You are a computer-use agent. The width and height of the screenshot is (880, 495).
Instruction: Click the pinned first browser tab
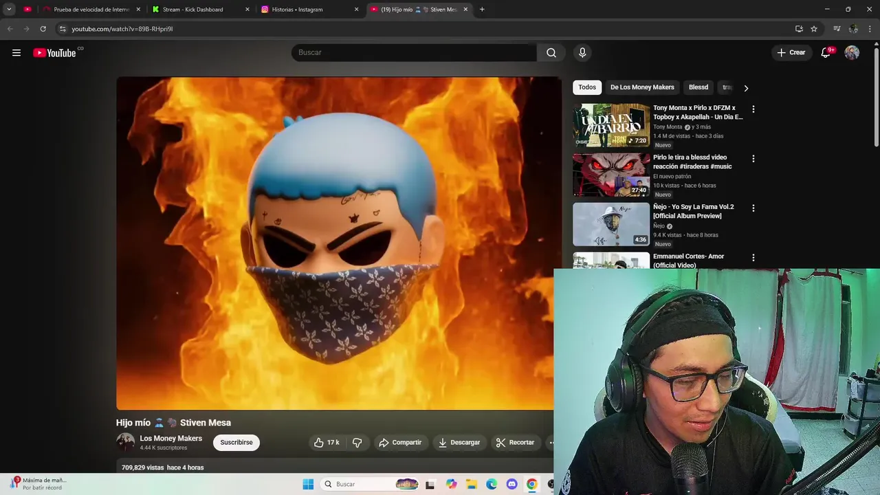tap(27, 10)
